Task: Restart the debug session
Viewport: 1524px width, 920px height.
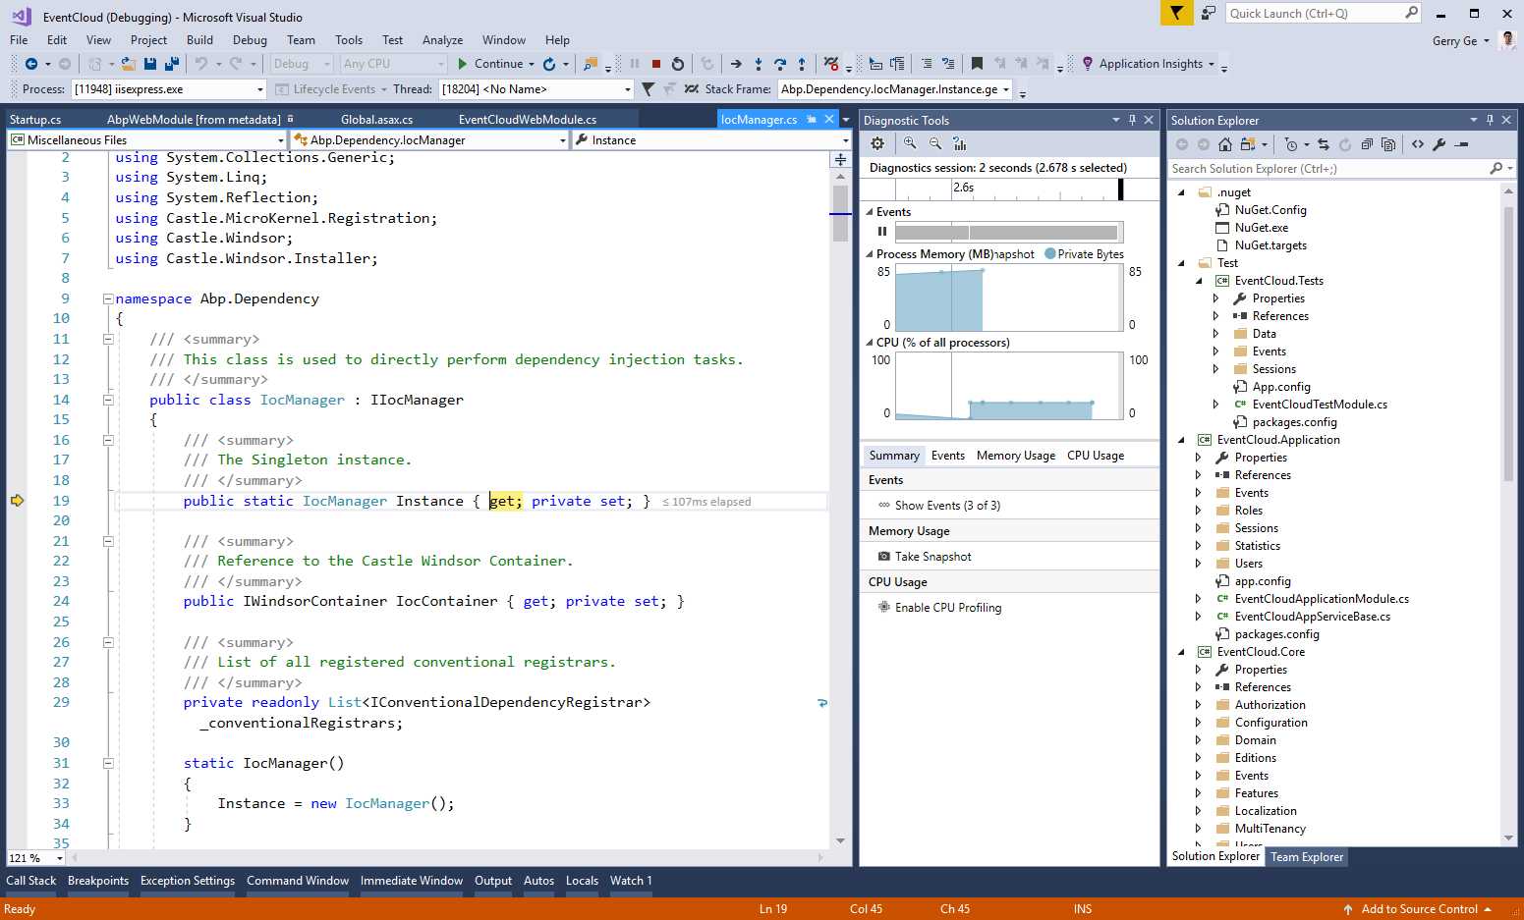Action: tap(678, 64)
